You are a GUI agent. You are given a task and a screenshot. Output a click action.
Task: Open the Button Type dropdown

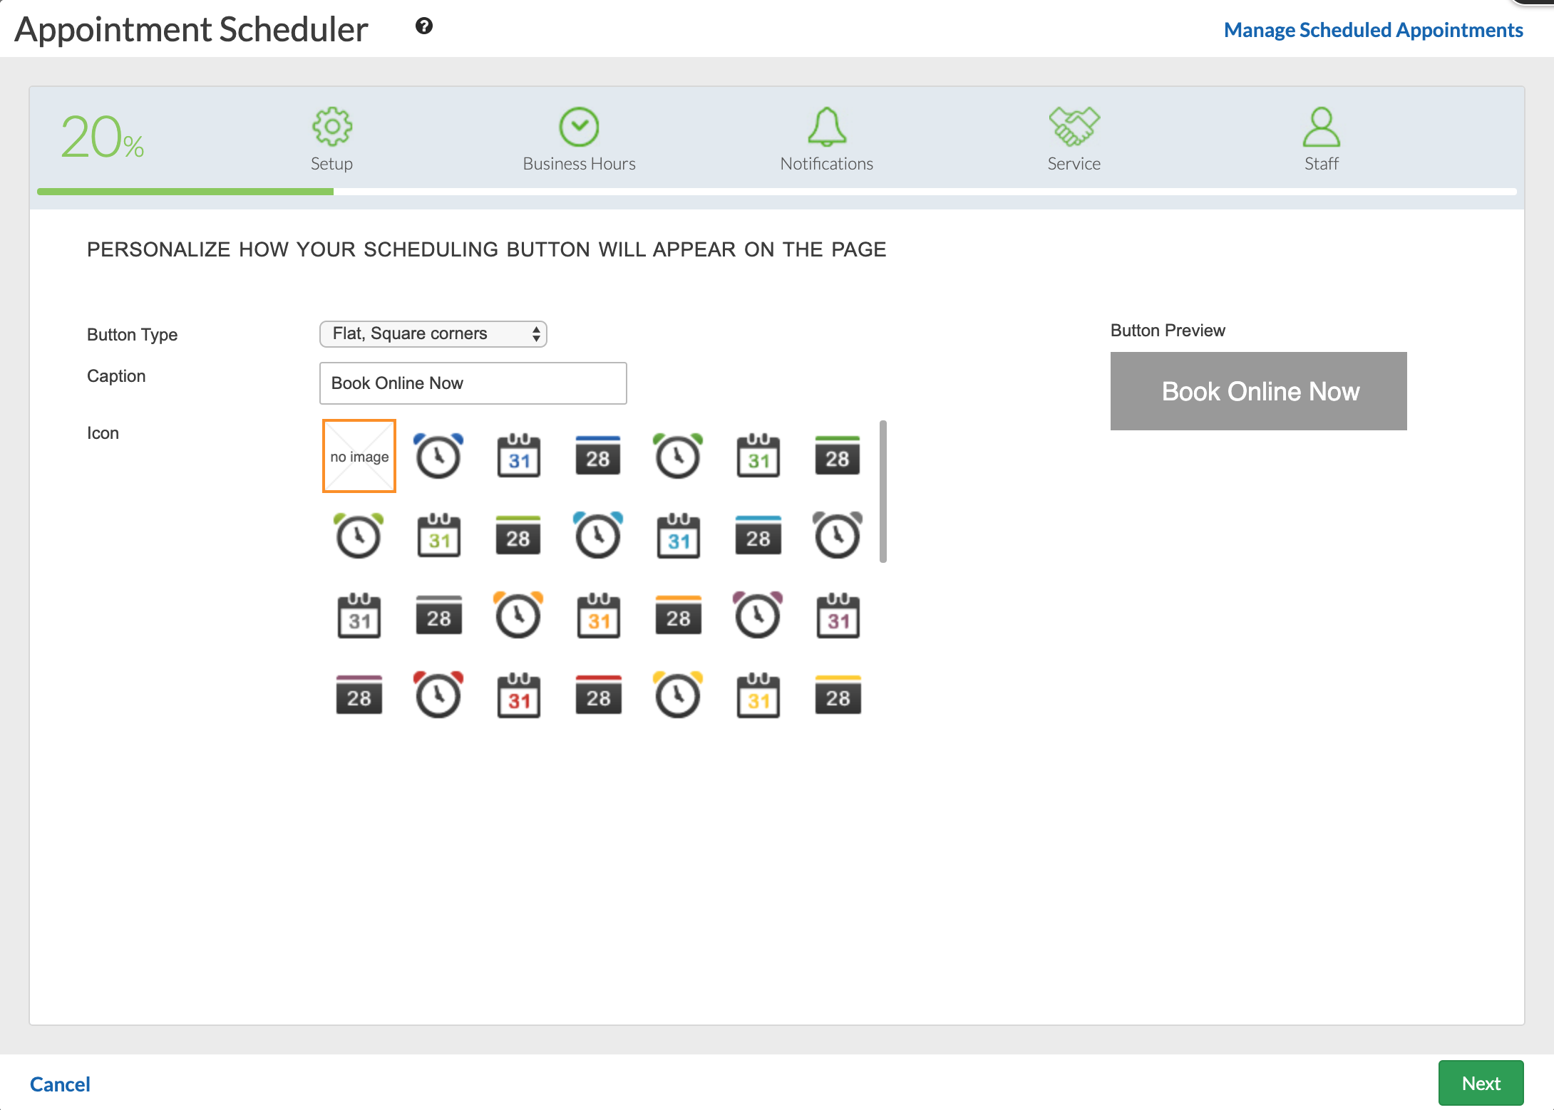(433, 334)
